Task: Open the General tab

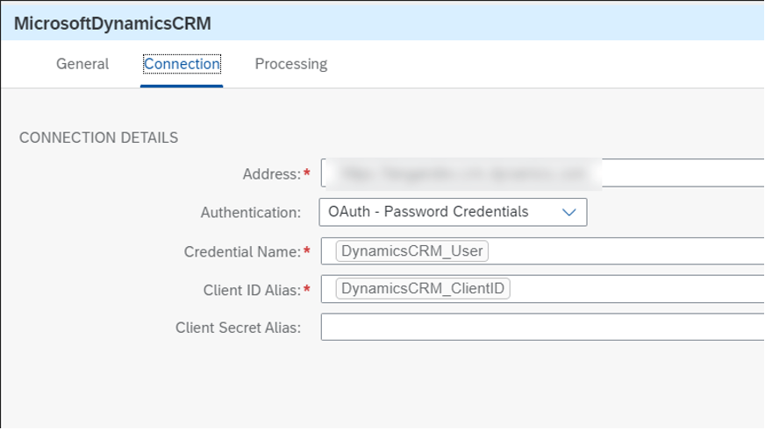Action: pos(82,64)
